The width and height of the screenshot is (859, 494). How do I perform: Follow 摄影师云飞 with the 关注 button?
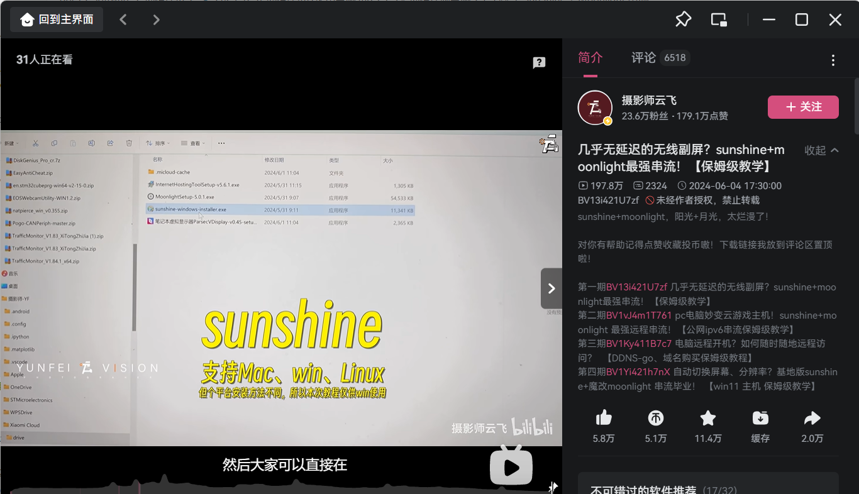pyautogui.click(x=803, y=107)
